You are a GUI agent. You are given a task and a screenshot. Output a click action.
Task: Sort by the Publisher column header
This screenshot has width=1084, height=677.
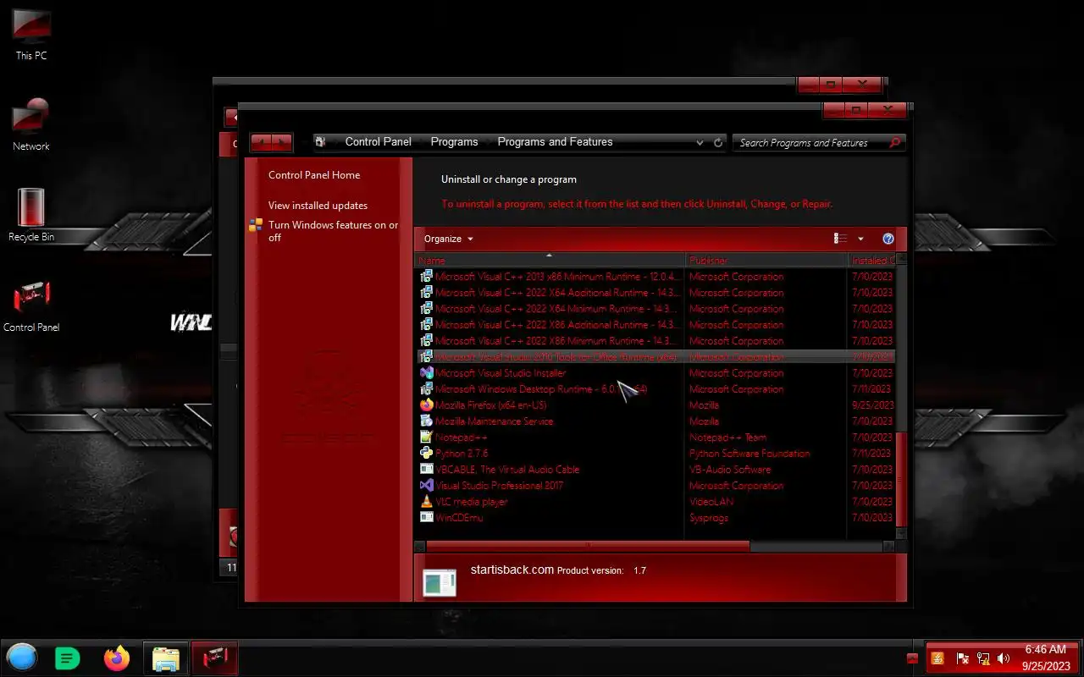click(x=766, y=261)
